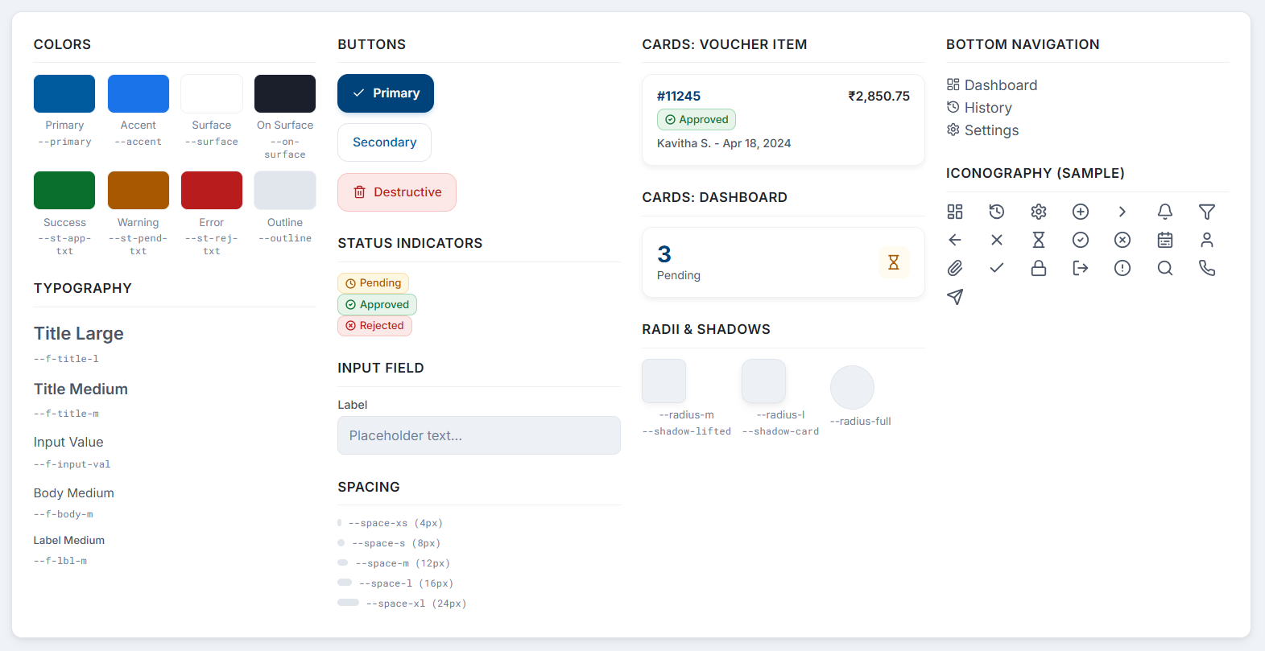Viewport: 1265px width, 651px height.
Task: Click the padlock icon
Action: tap(1039, 268)
